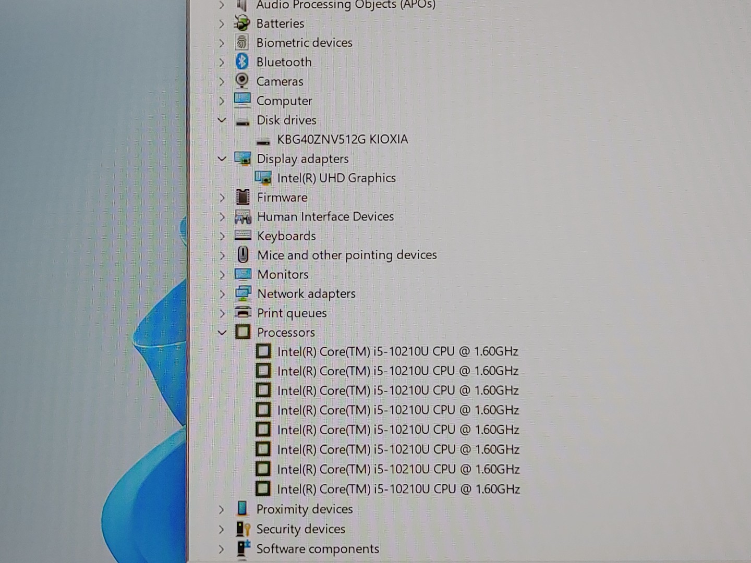Collapse the Display adapters category
The width and height of the screenshot is (751, 563).
pos(222,158)
